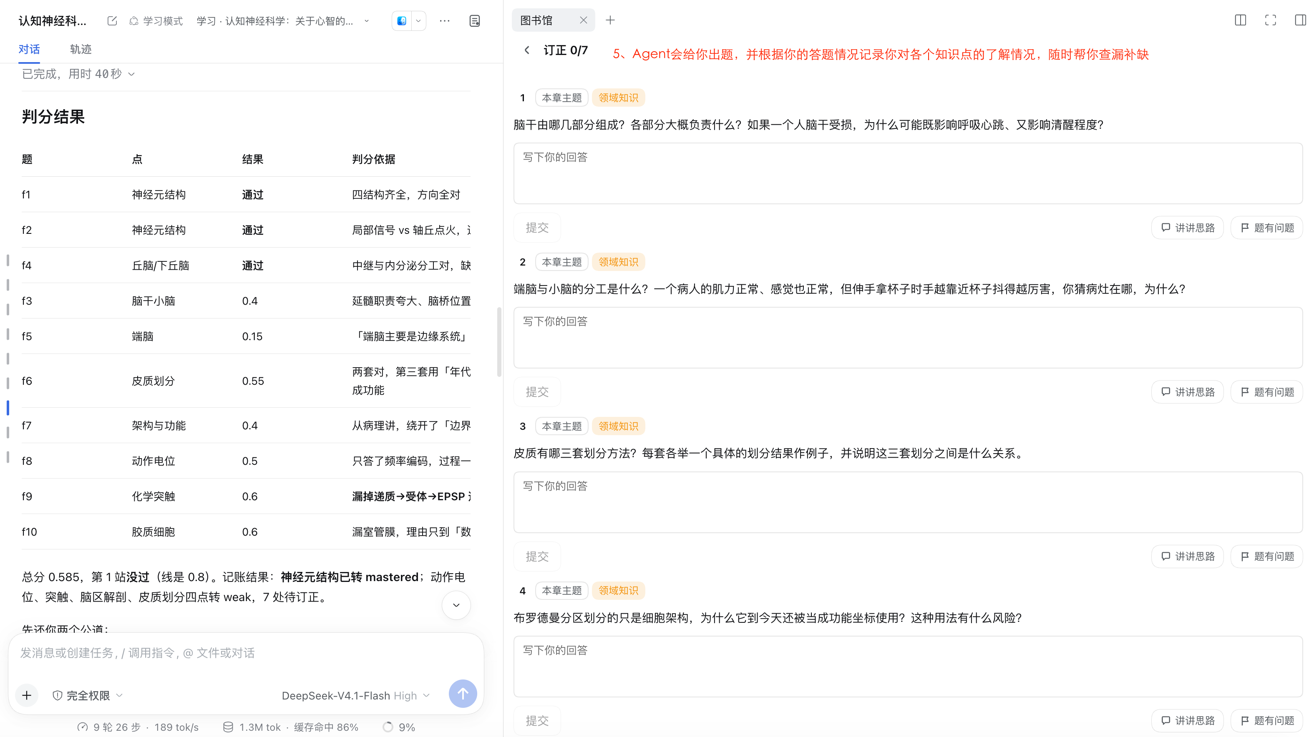
Task: Send message with the blue arrow button
Action: click(x=463, y=694)
